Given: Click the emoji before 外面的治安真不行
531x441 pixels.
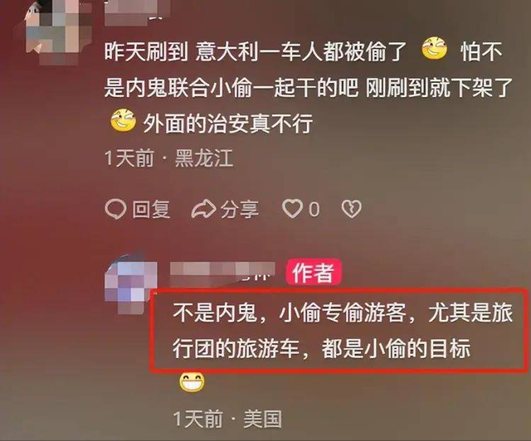Looking at the screenshot, I should 124,120.
